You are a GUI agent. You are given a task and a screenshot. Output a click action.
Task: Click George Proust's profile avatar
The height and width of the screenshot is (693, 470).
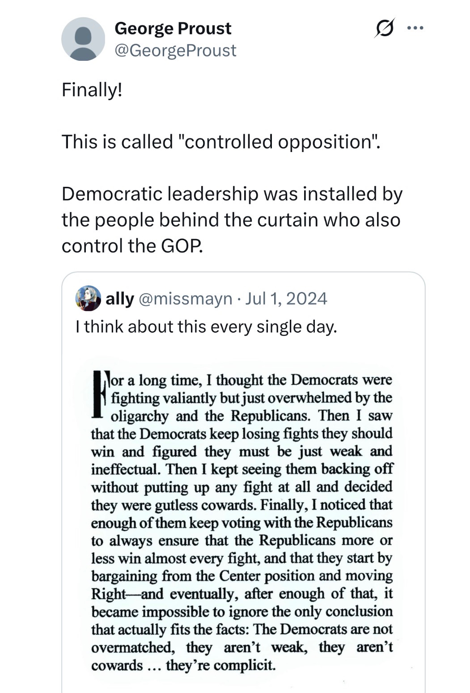point(83,39)
